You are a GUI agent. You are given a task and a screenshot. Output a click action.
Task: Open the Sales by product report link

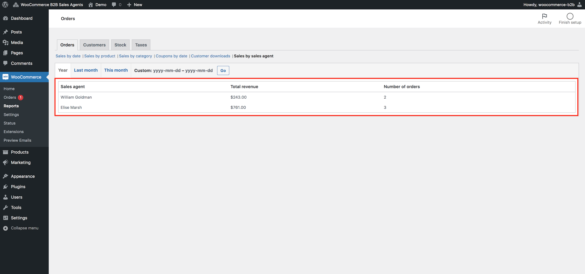pos(100,56)
